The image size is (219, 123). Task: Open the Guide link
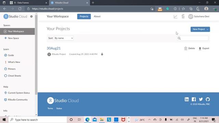9,55
